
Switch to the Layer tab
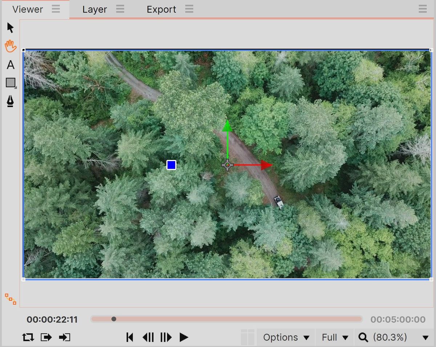point(94,9)
